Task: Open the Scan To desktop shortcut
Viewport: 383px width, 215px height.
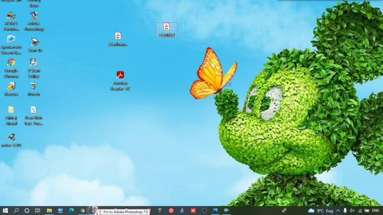Action: click(x=35, y=45)
